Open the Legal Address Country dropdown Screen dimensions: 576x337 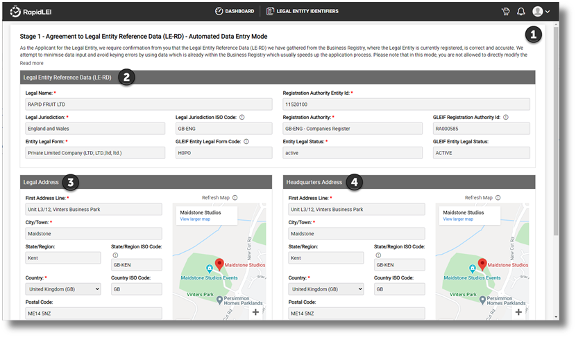[x=62, y=289]
